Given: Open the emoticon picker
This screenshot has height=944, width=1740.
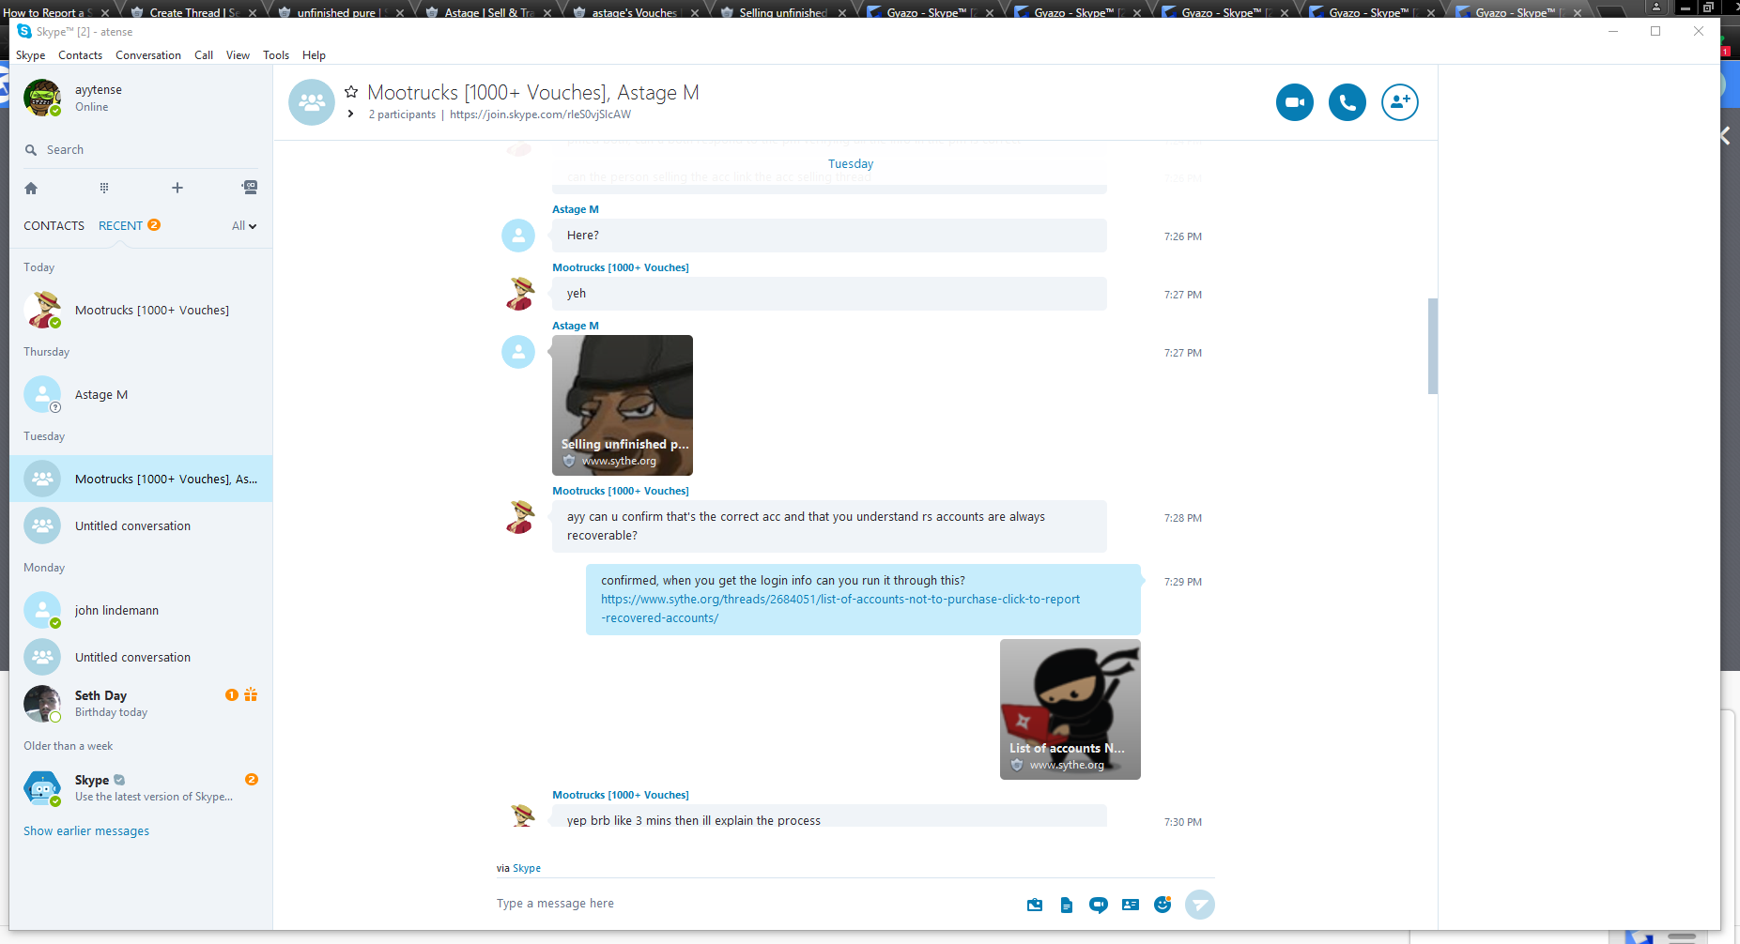Looking at the screenshot, I should pos(1163,905).
